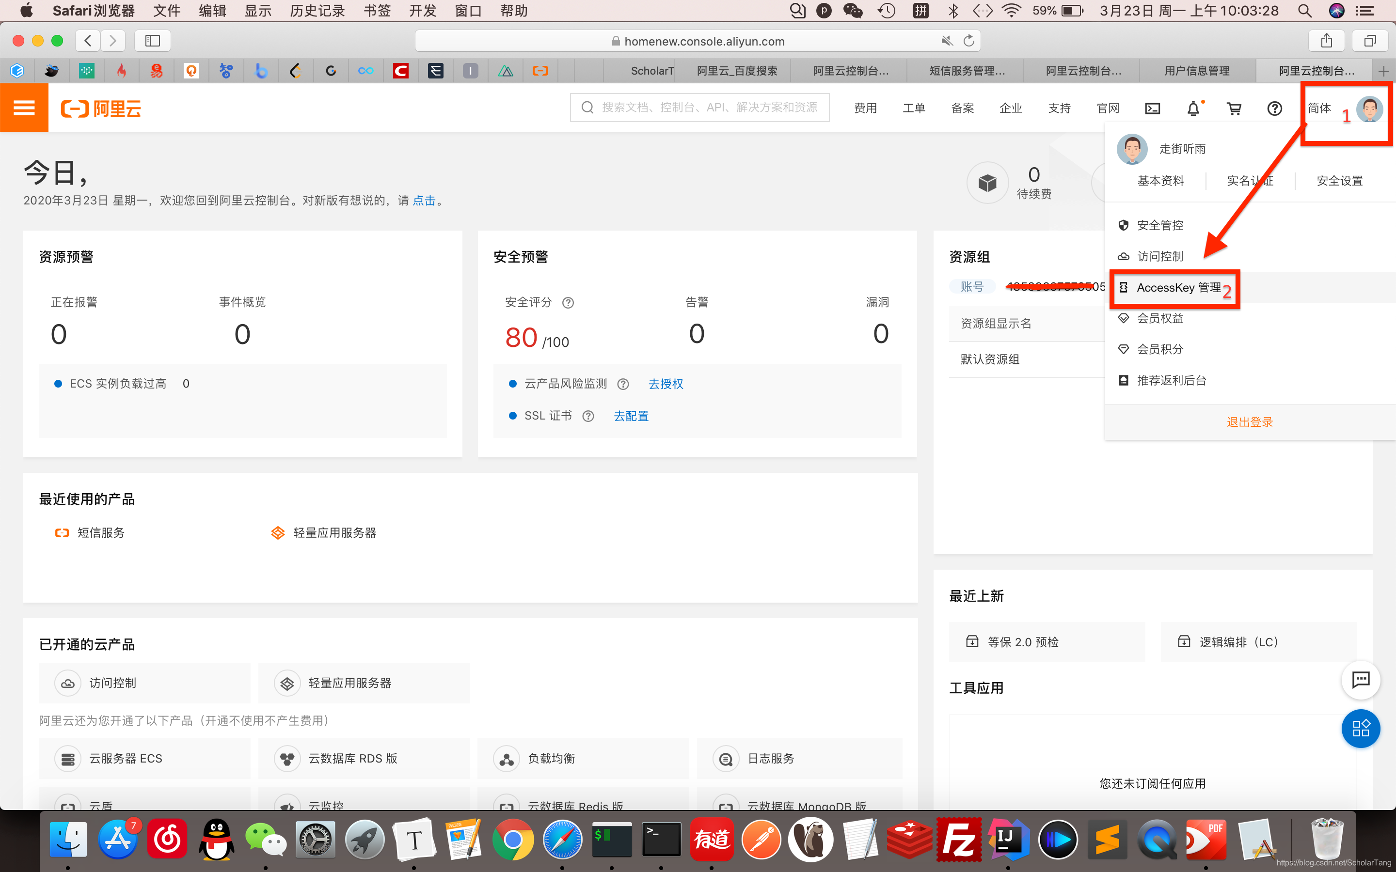Click help icon next to 安全评分
Viewport: 1396px width, 872px height.
tap(568, 303)
